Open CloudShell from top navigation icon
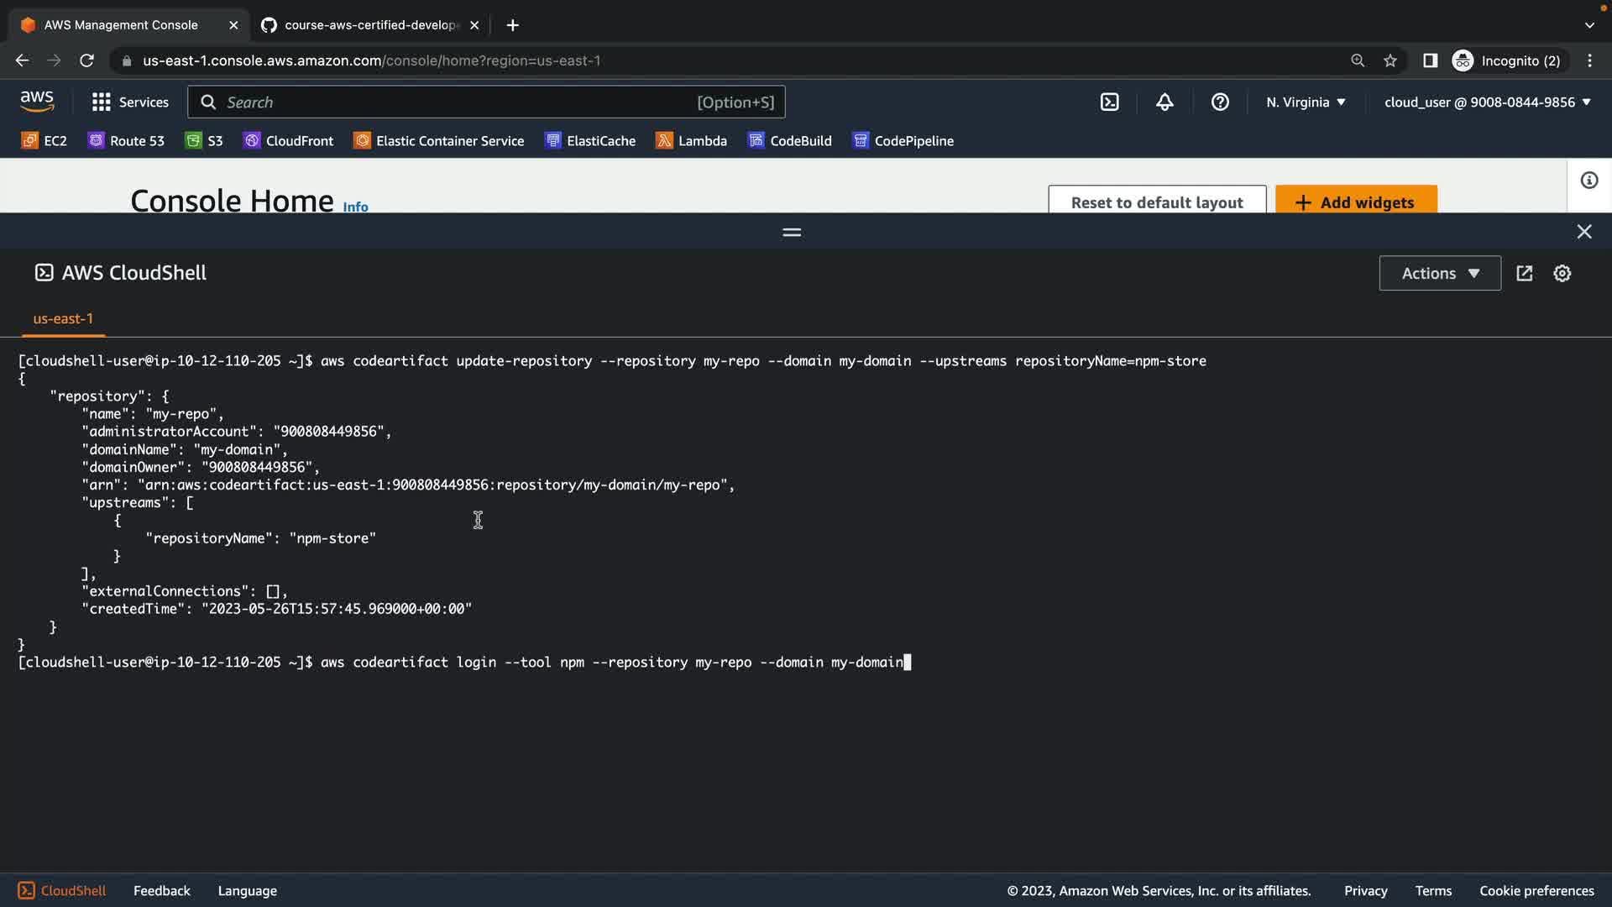1612x907 pixels. coord(1109,102)
